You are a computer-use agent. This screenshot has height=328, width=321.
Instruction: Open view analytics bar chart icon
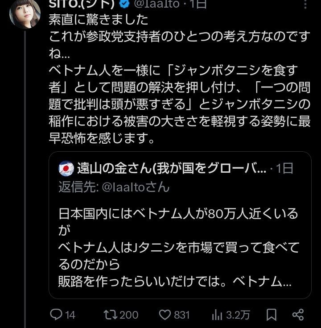[217, 315]
